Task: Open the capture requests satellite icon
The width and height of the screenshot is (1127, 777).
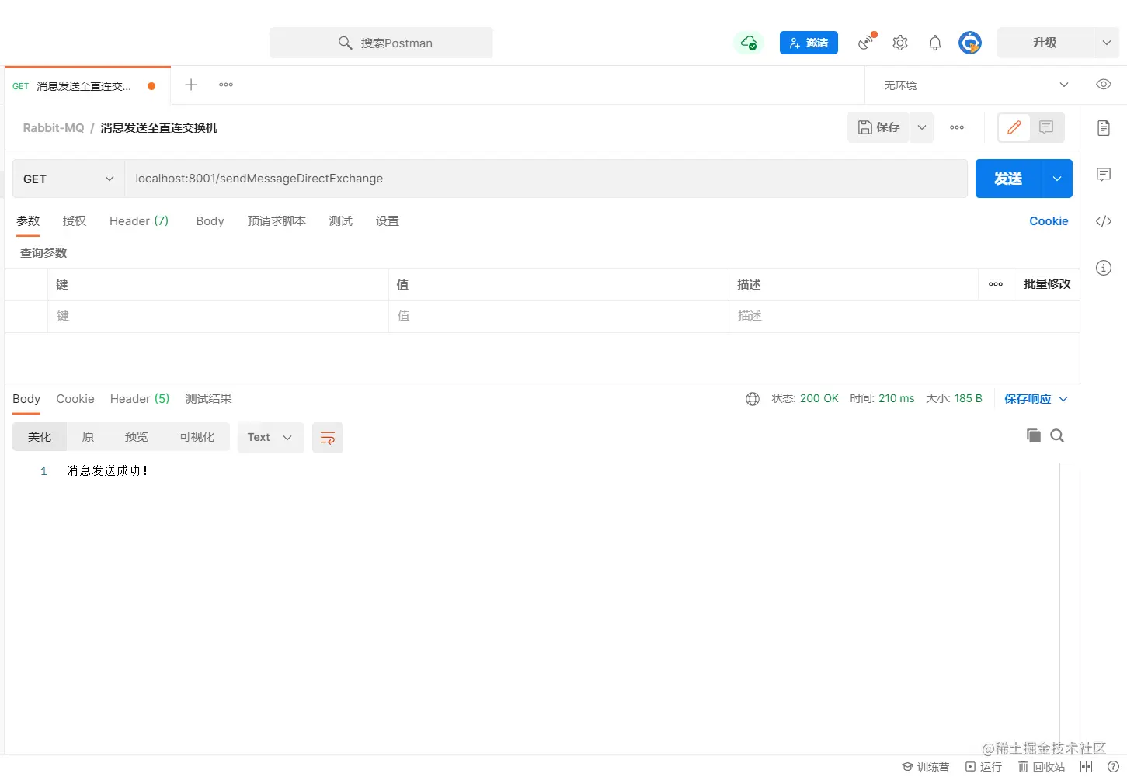Action: pyautogui.click(x=867, y=42)
